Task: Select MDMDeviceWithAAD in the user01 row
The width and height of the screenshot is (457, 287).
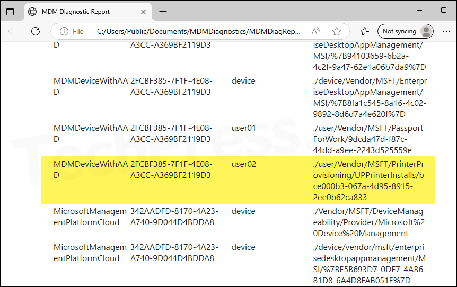Action: point(91,133)
